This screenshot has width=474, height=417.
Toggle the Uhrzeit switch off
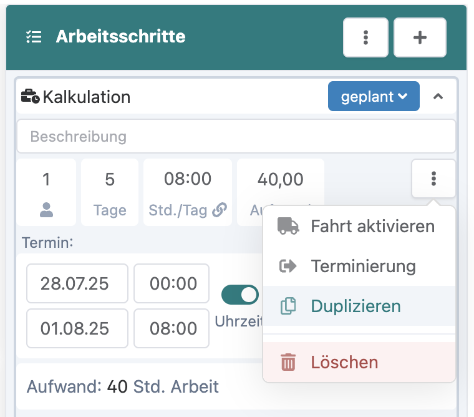[x=240, y=295]
